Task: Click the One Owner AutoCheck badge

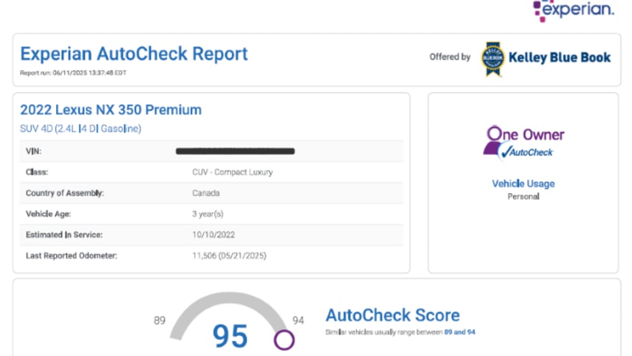Action: tap(523, 143)
